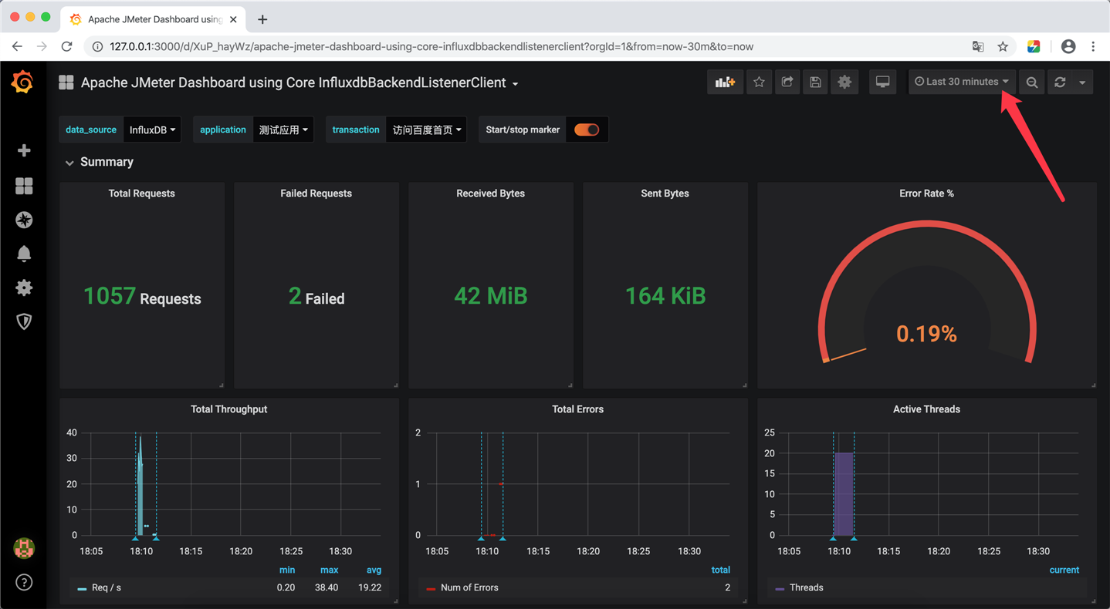Open the application 测试应用 dropdown
This screenshot has width=1110, height=609.
coord(283,130)
